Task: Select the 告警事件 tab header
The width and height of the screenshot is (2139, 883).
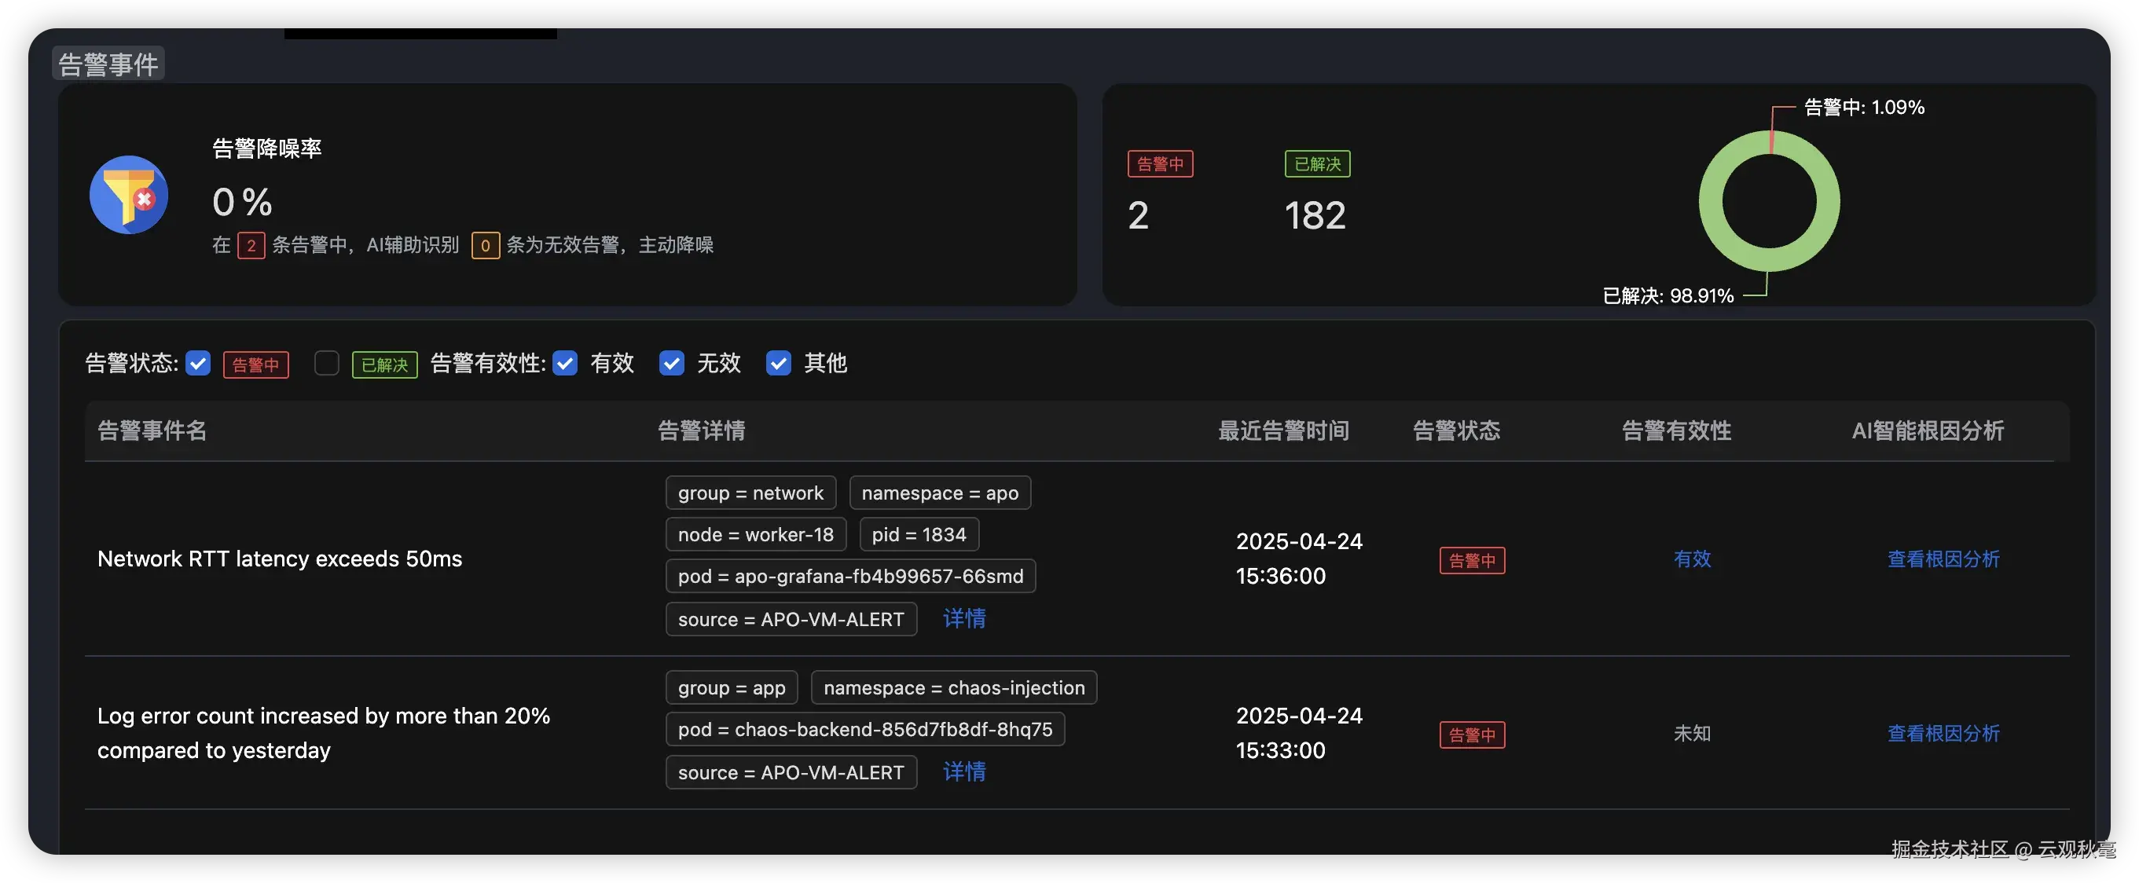Action: coord(108,64)
